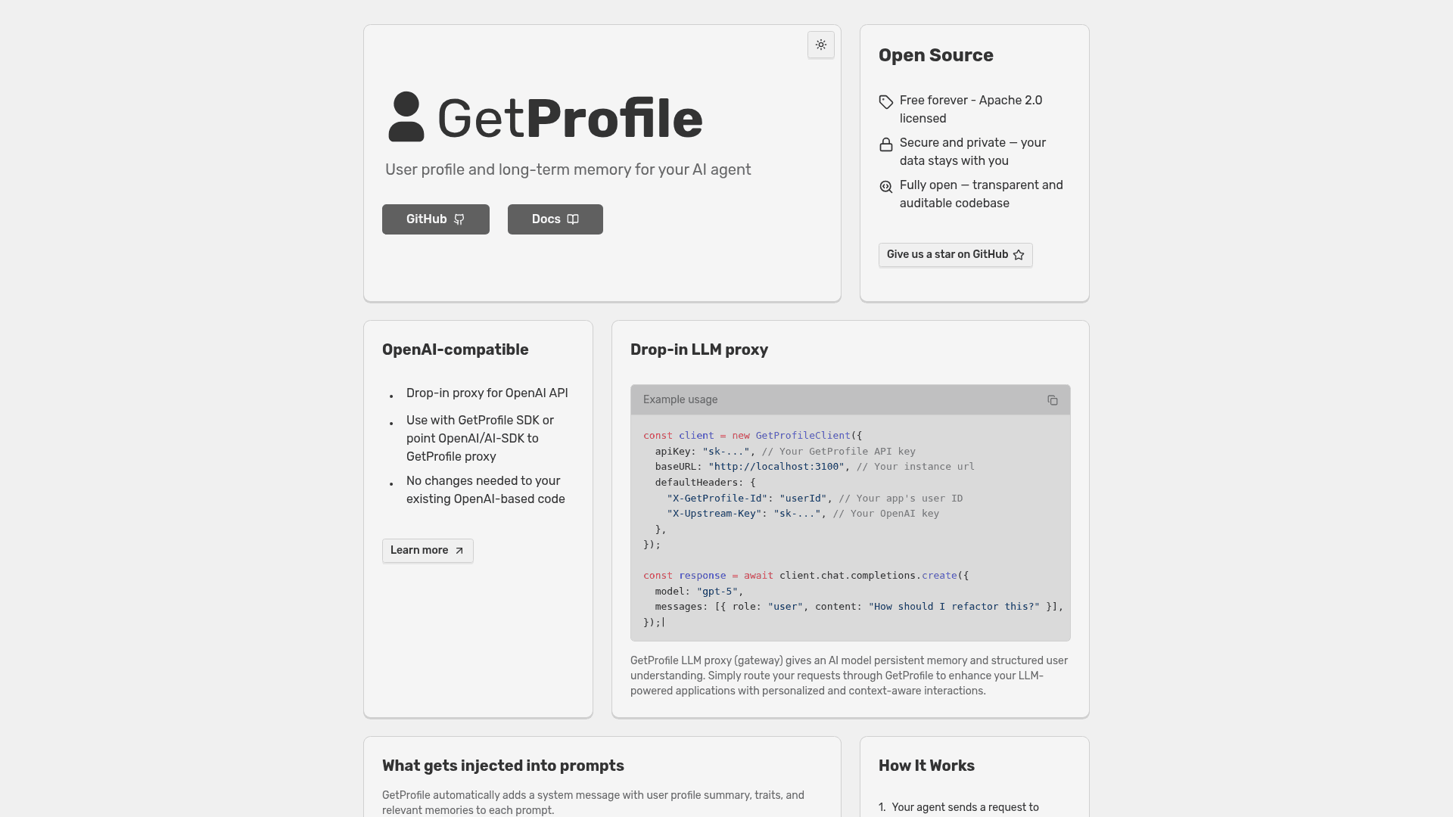Screen dimensions: 1453x817
Task: Click the code-search icon beside Fully open
Action: coord(885,187)
